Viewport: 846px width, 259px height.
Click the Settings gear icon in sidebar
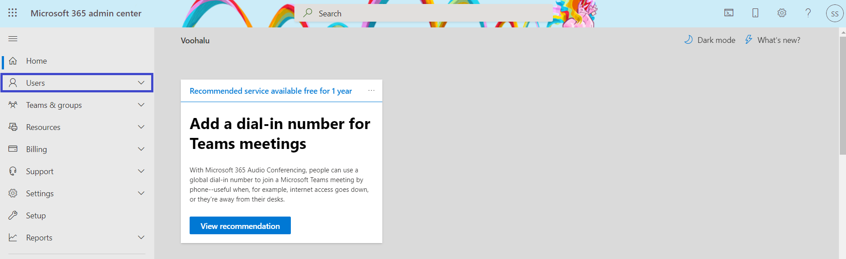(13, 193)
